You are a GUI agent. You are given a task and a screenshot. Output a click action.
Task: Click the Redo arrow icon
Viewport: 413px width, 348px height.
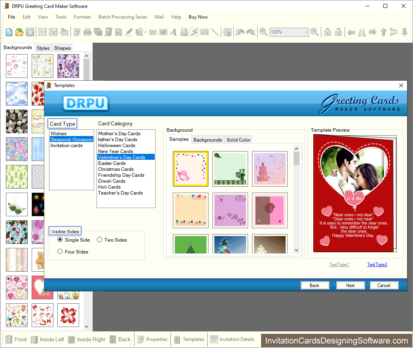pyautogui.click(x=251, y=32)
